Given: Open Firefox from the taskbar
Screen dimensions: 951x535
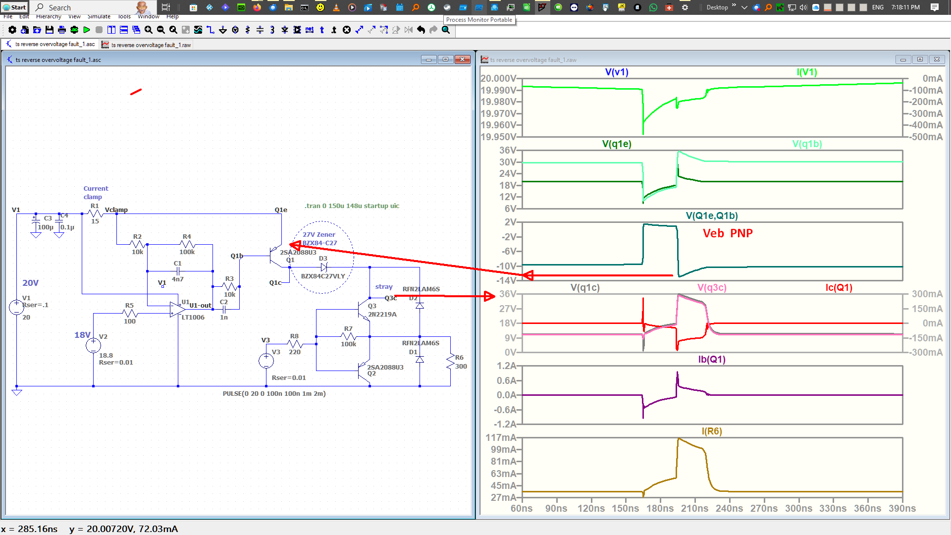Looking at the screenshot, I should click(x=257, y=7).
